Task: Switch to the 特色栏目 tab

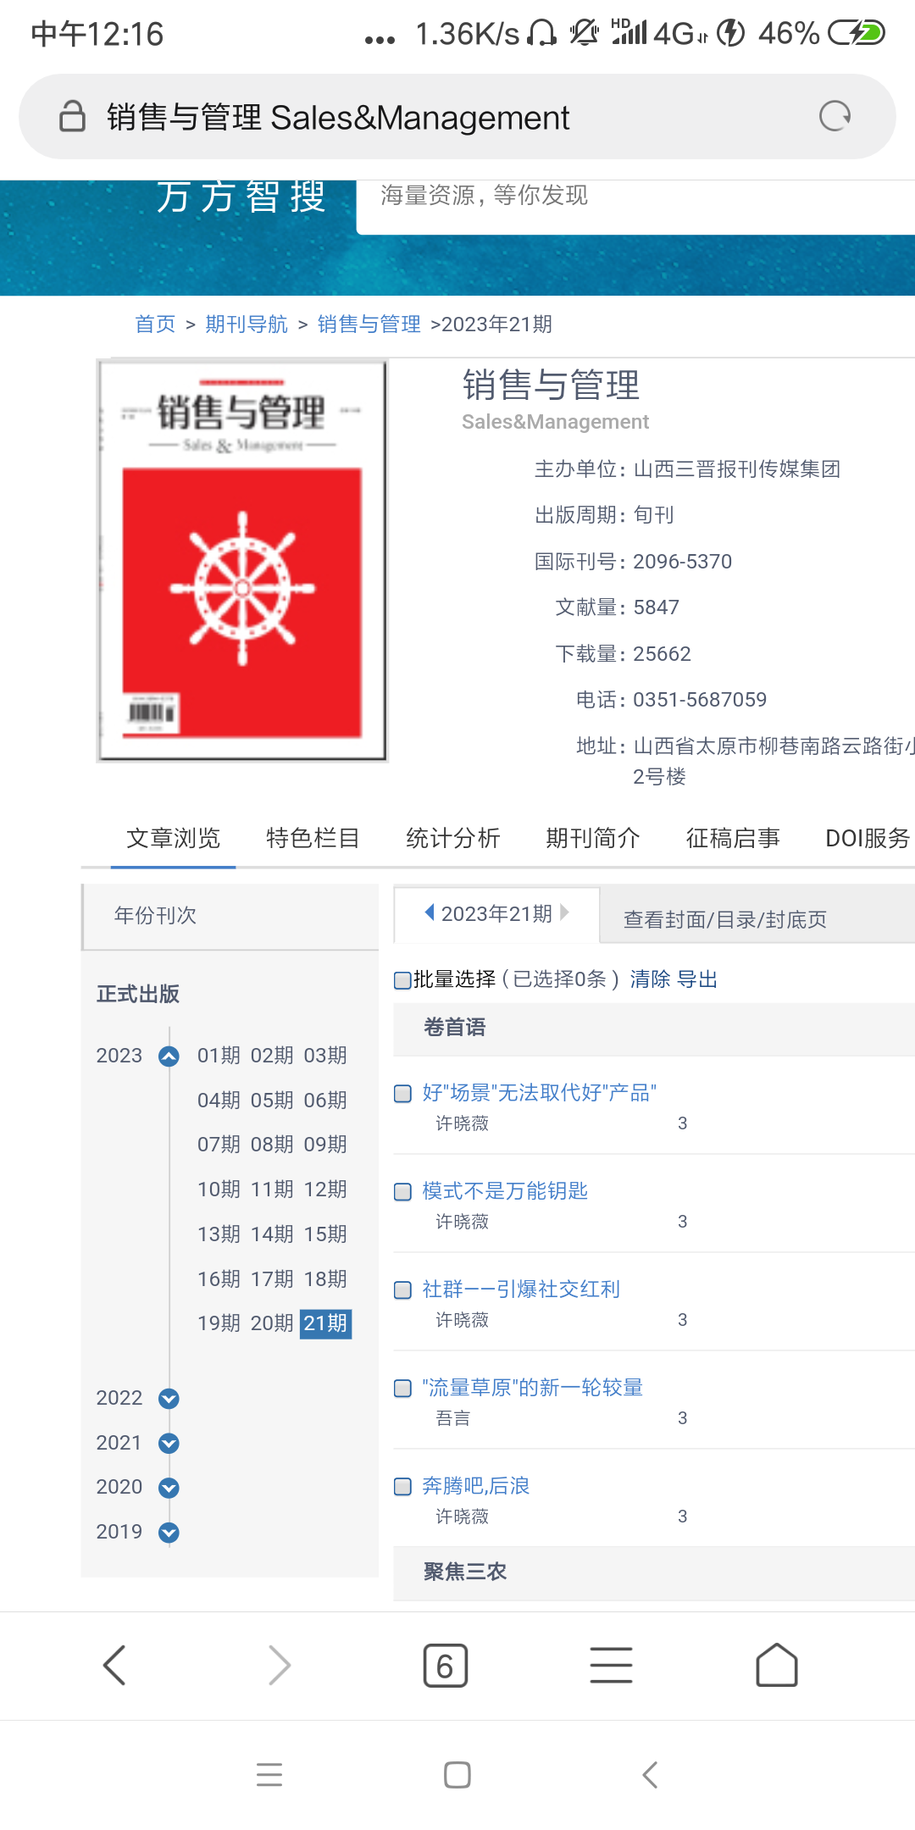Action: pos(313,838)
